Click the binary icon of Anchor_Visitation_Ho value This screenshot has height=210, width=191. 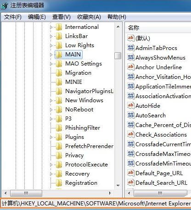pyautogui.click(x=131, y=77)
